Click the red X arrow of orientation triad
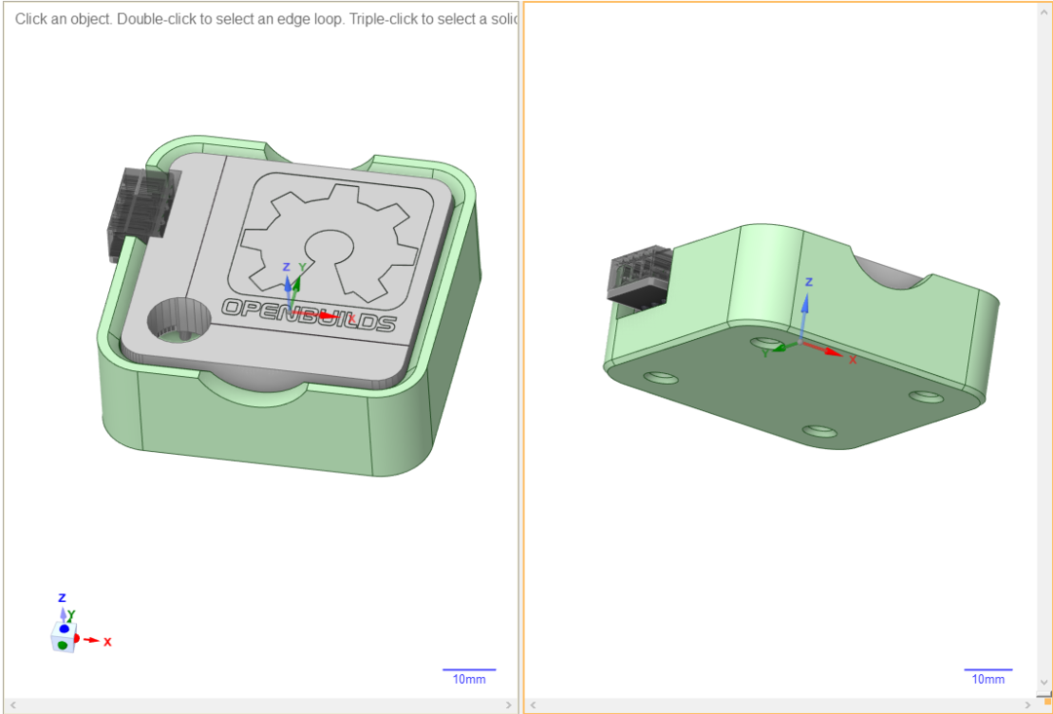Image resolution: width=1053 pixels, height=714 pixels. (x=94, y=640)
